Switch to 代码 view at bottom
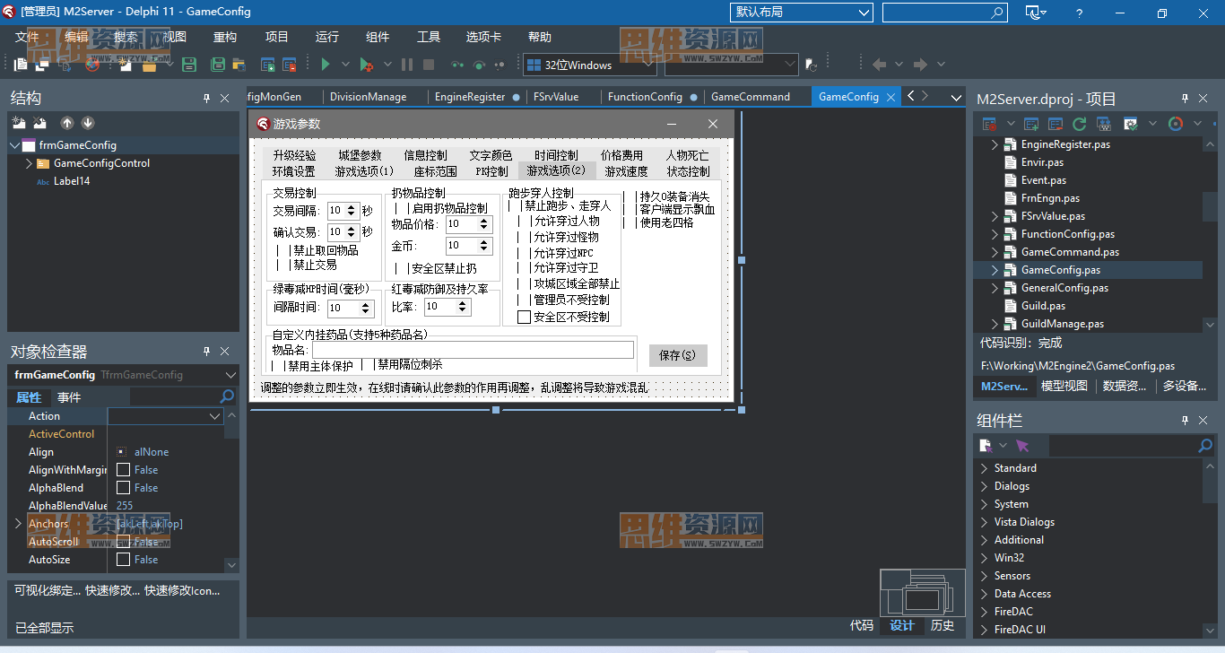This screenshot has width=1225, height=653. pyautogui.click(x=862, y=625)
